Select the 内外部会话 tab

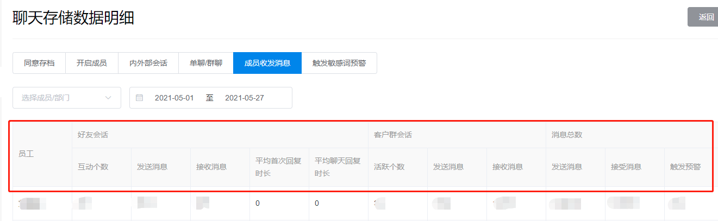pyautogui.click(x=148, y=63)
